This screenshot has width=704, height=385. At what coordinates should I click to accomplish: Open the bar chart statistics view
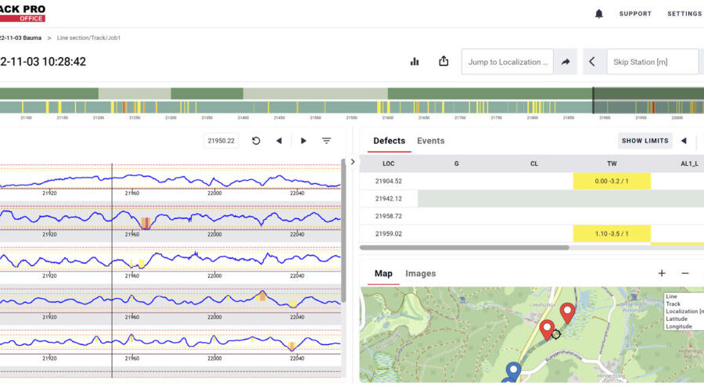(x=415, y=62)
